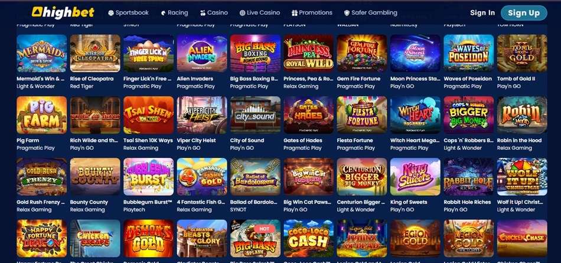Open the Rise of Cleopatra game thumbnail
Screen dimensions: 561x263
(x=95, y=53)
